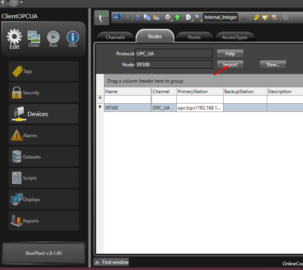Image resolution: width=303 pixels, height=270 pixels.
Task: Click the Paste clipboard icon
Action: point(156,17)
